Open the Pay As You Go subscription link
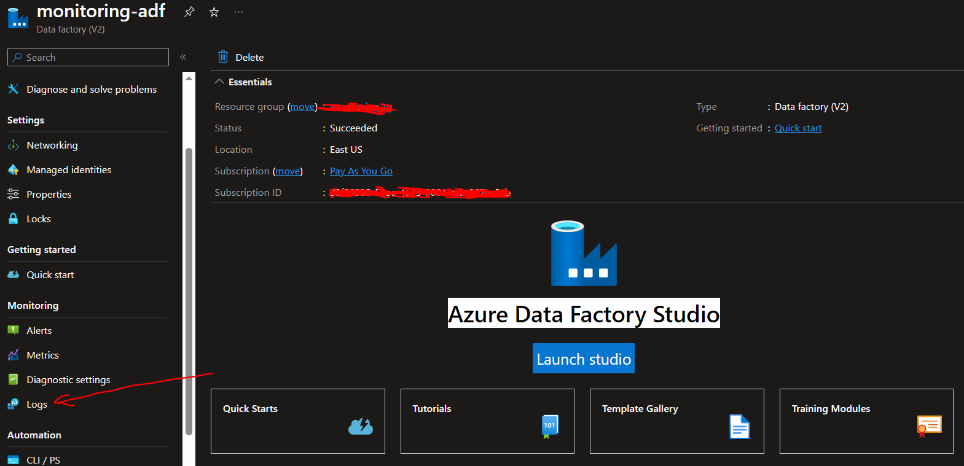This screenshot has height=466, width=964. 361,171
